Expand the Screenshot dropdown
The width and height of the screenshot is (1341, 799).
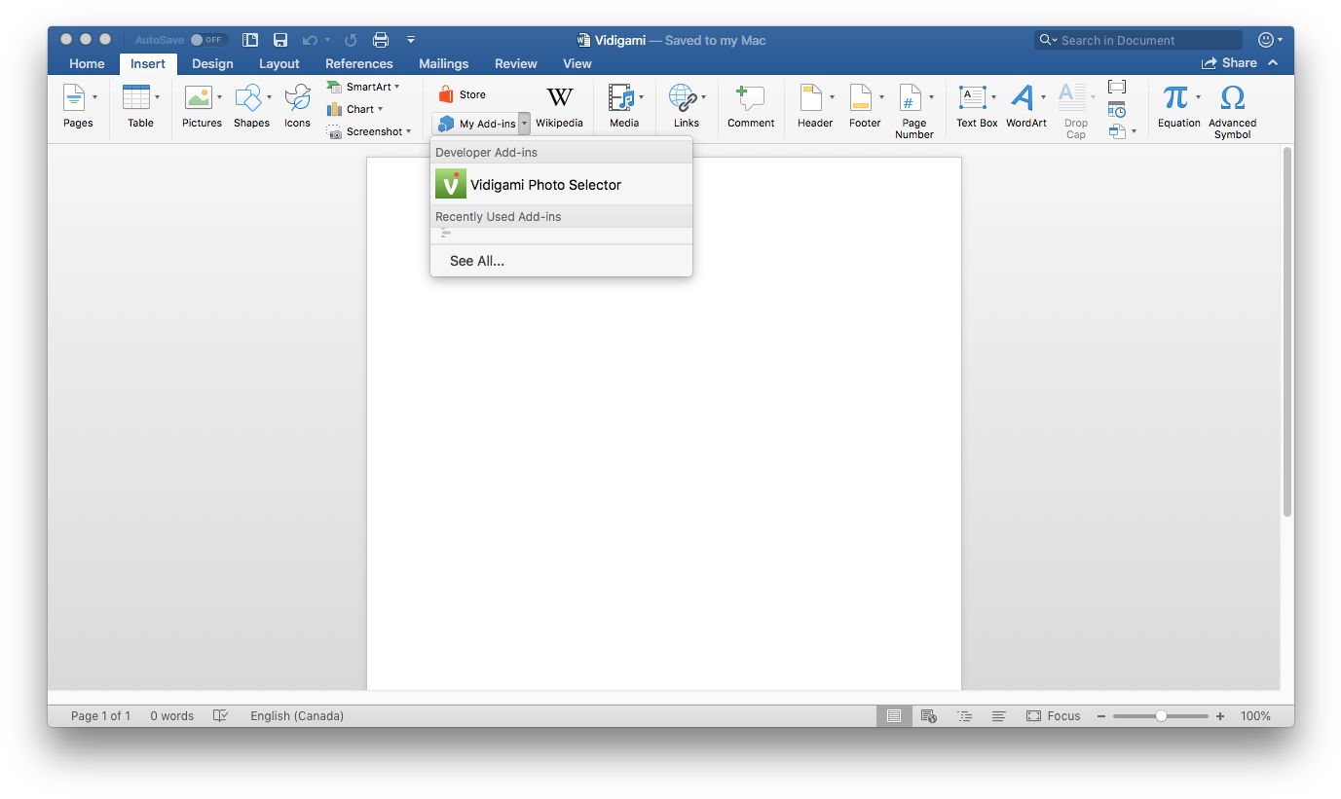(x=408, y=131)
